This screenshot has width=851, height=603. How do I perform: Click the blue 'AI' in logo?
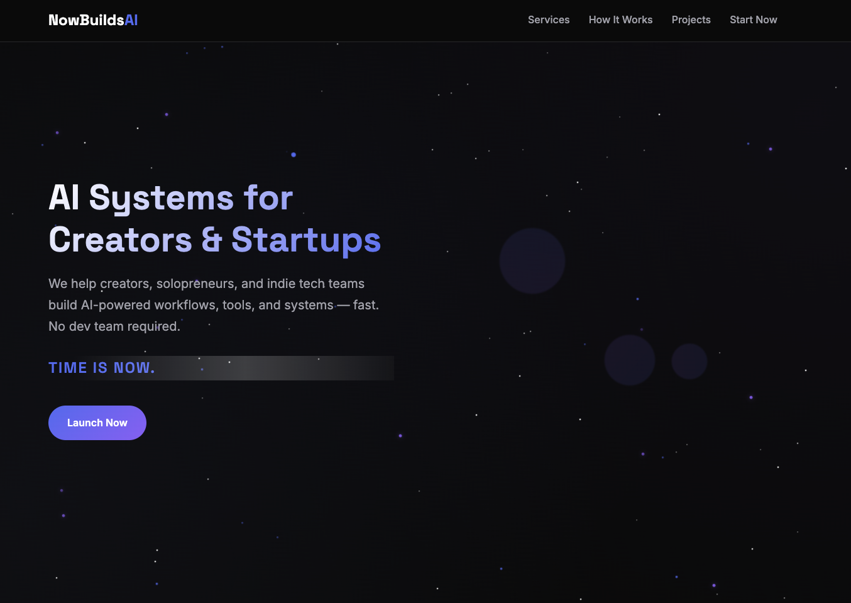pyautogui.click(x=131, y=20)
